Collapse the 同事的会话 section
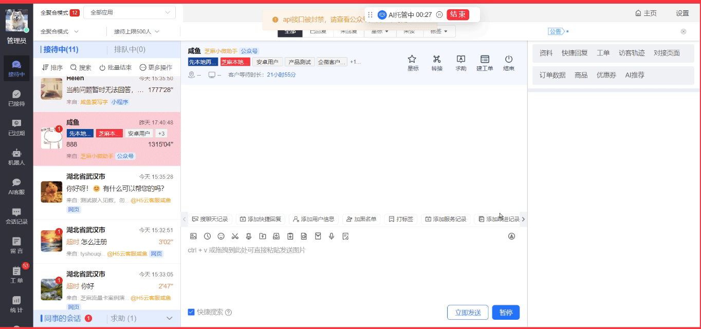This screenshot has width=701, height=329. tap(170, 318)
